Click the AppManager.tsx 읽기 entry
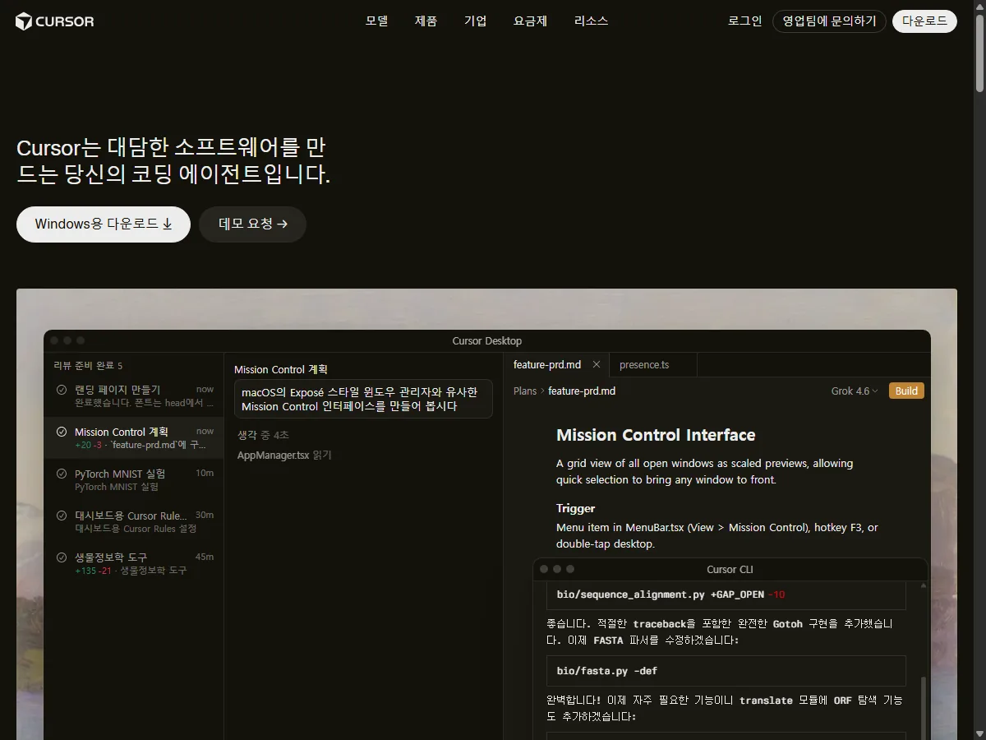The width and height of the screenshot is (986, 740). click(x=284, y=455)
